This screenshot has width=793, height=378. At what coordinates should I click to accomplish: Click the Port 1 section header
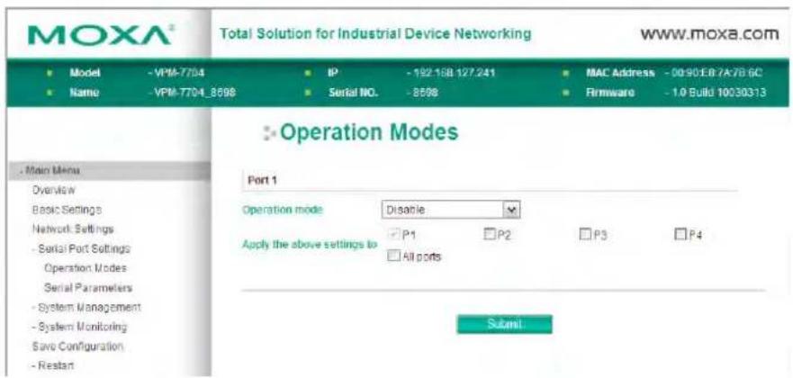point(262,181)
